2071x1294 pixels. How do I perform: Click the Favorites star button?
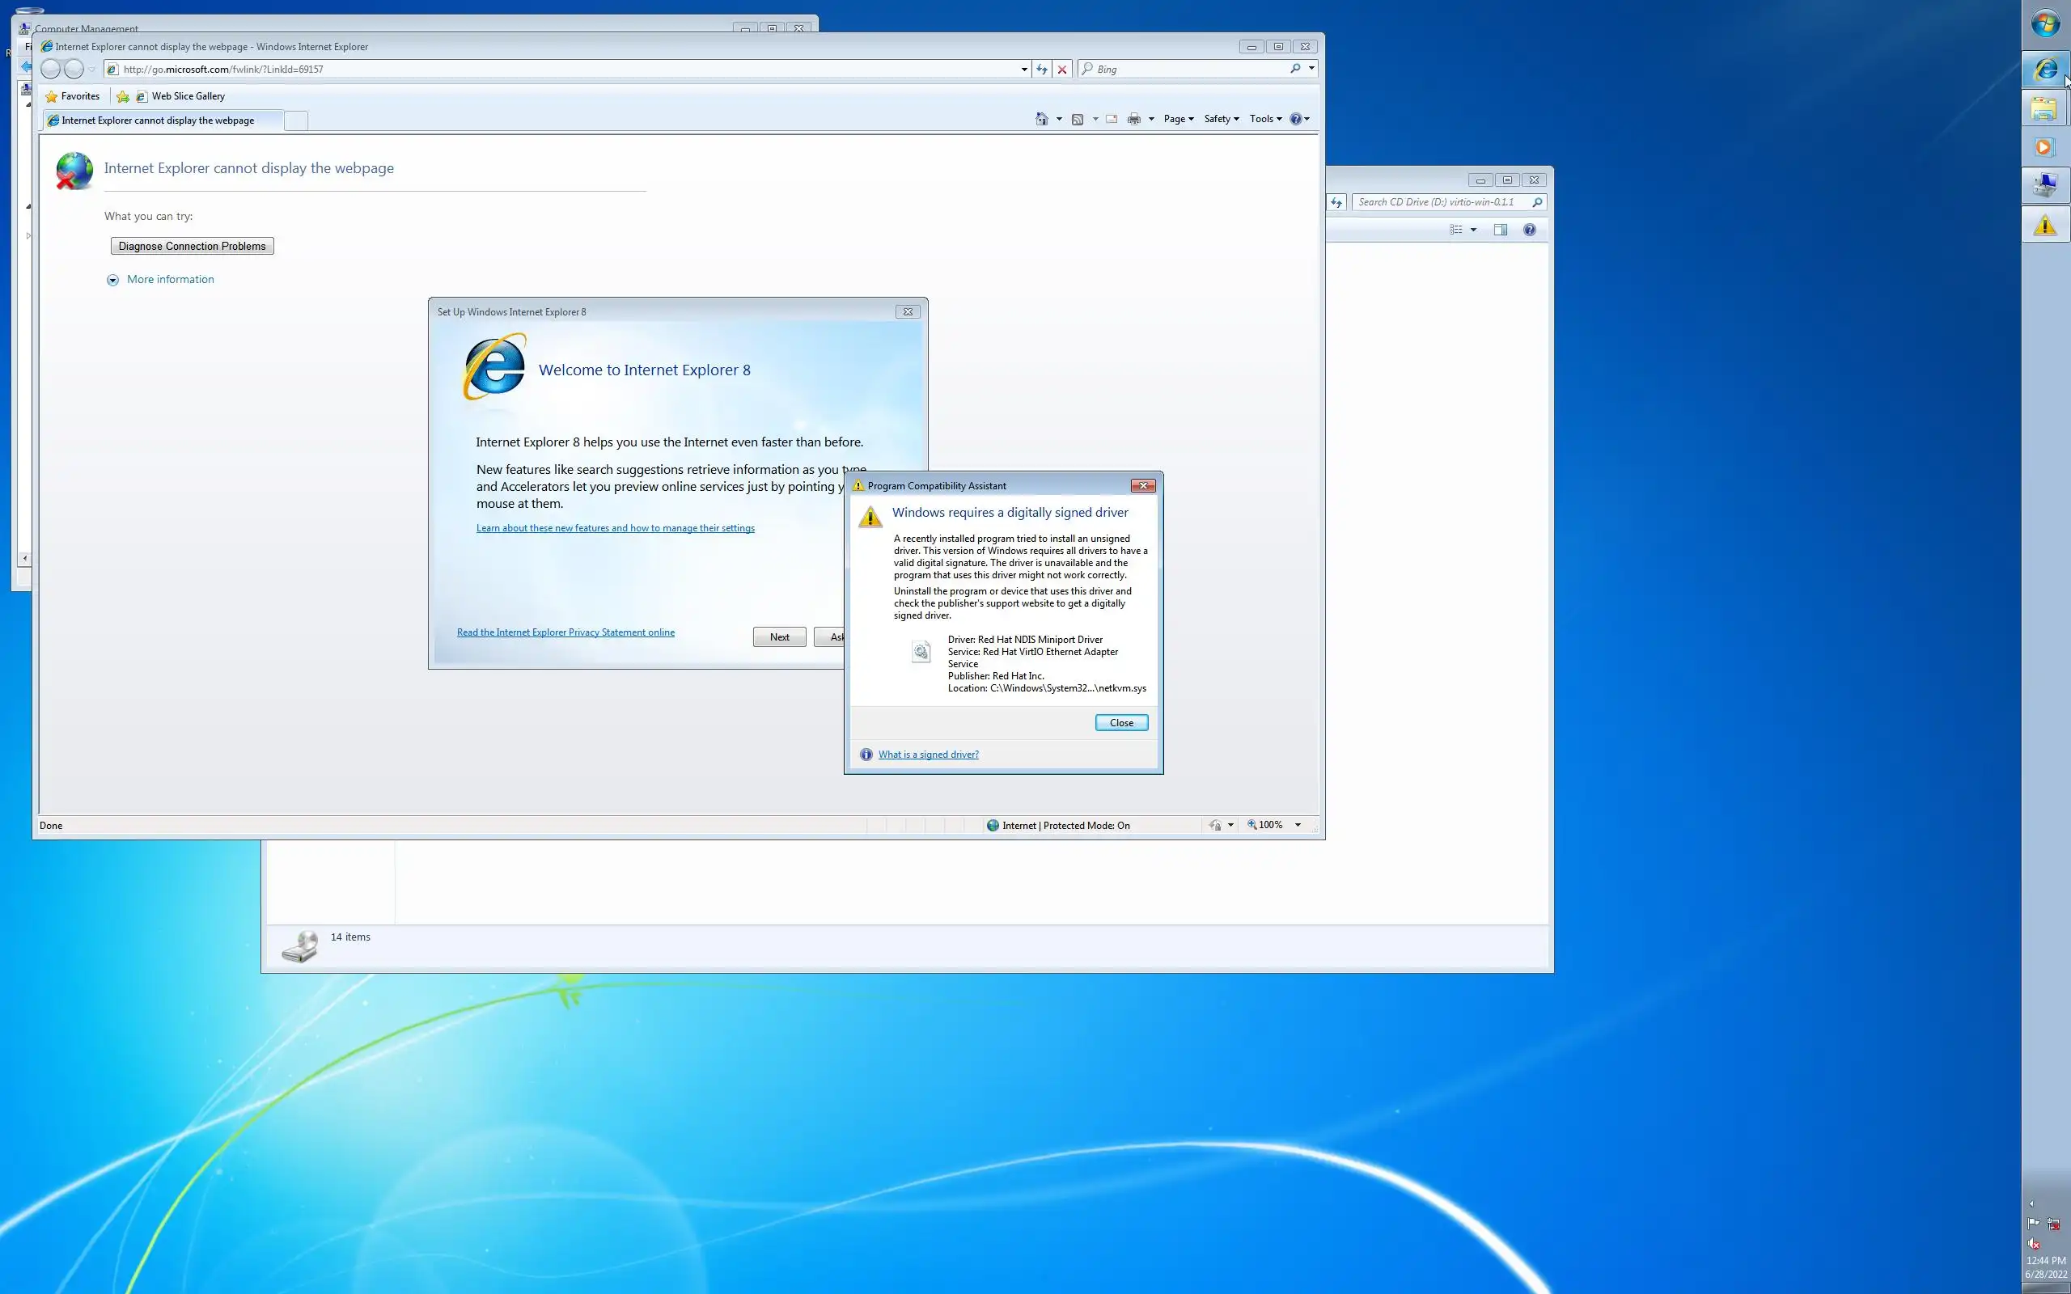point(73,97)
